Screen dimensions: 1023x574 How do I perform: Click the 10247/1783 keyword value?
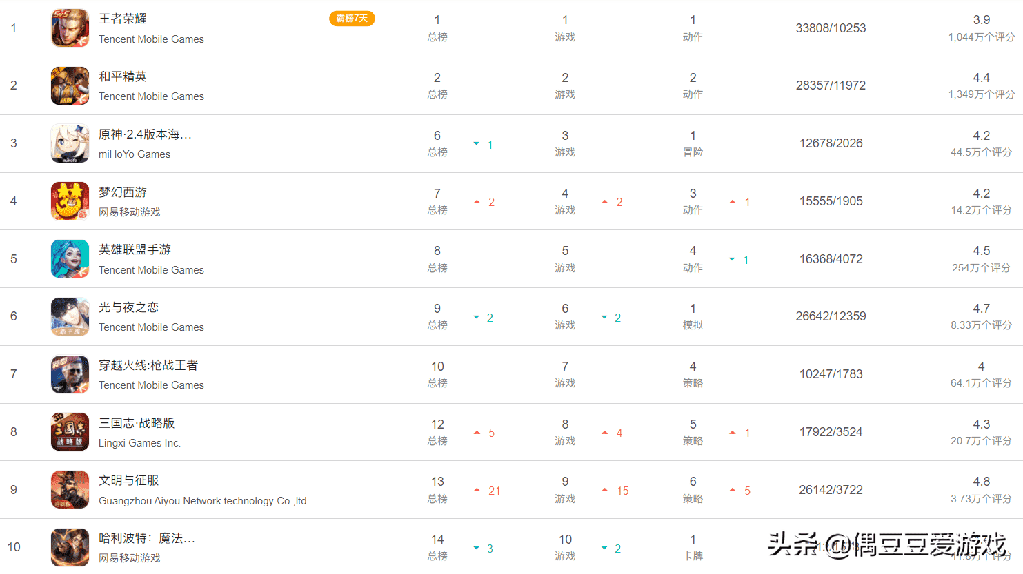831,374
